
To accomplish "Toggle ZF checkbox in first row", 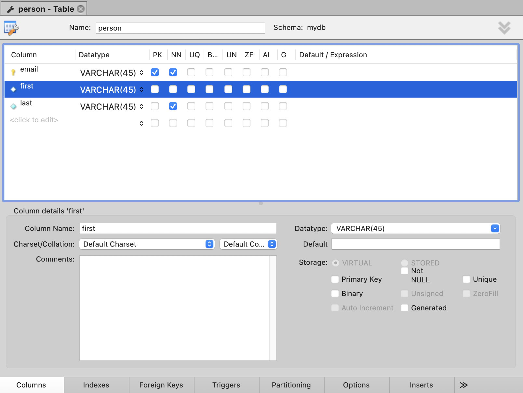I will 247,89.
